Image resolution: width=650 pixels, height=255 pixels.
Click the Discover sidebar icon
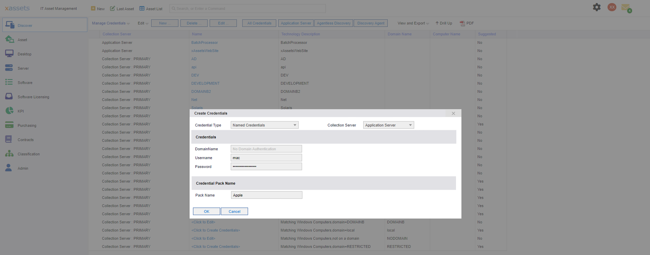[10, 25]
